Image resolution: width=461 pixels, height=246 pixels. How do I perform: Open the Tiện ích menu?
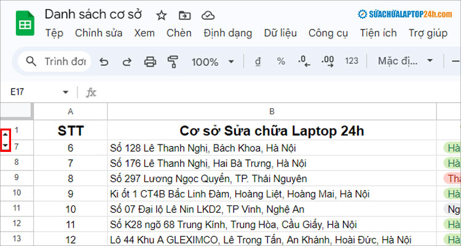click(x=378, y=33)
